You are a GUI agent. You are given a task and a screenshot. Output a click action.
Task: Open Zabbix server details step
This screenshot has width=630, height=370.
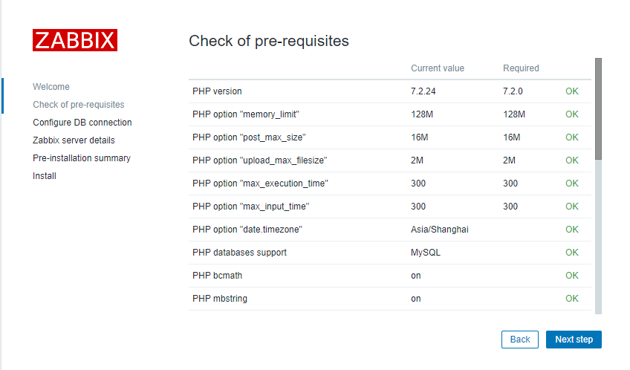pyautogui.click(x=74, y=140)
